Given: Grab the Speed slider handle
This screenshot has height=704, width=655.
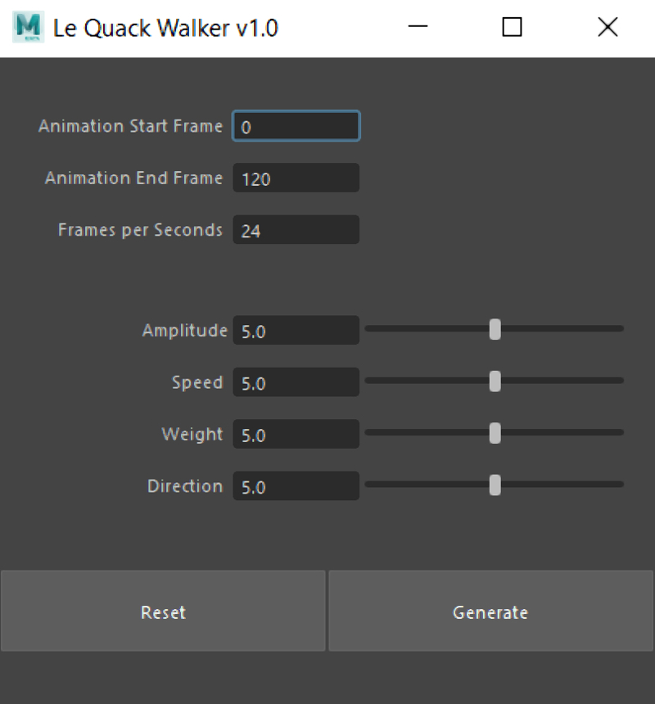Looking at the screenshot, I should click(x=495, y=381).
